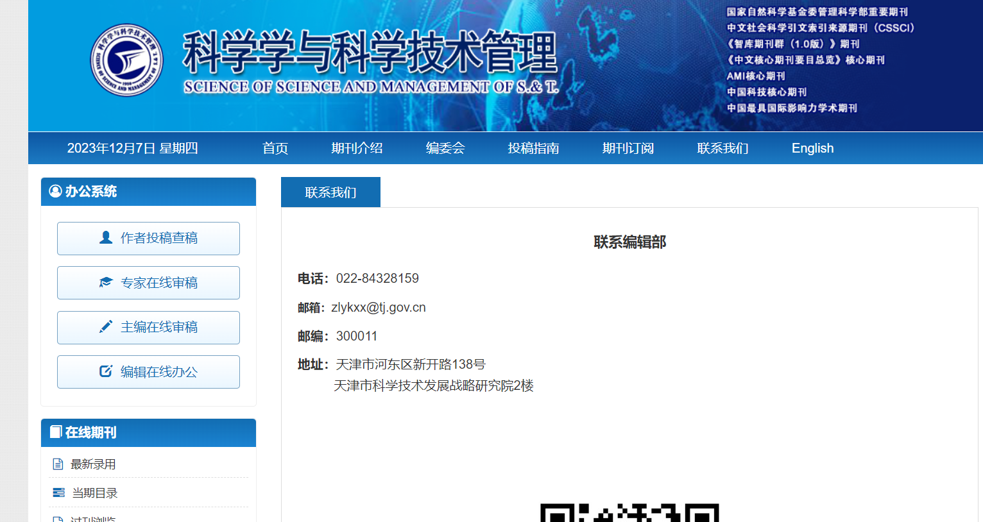Go to 期刊介绍 in the navigation bar
Viewport: 983px width, 522px height.
pos(357,148)
